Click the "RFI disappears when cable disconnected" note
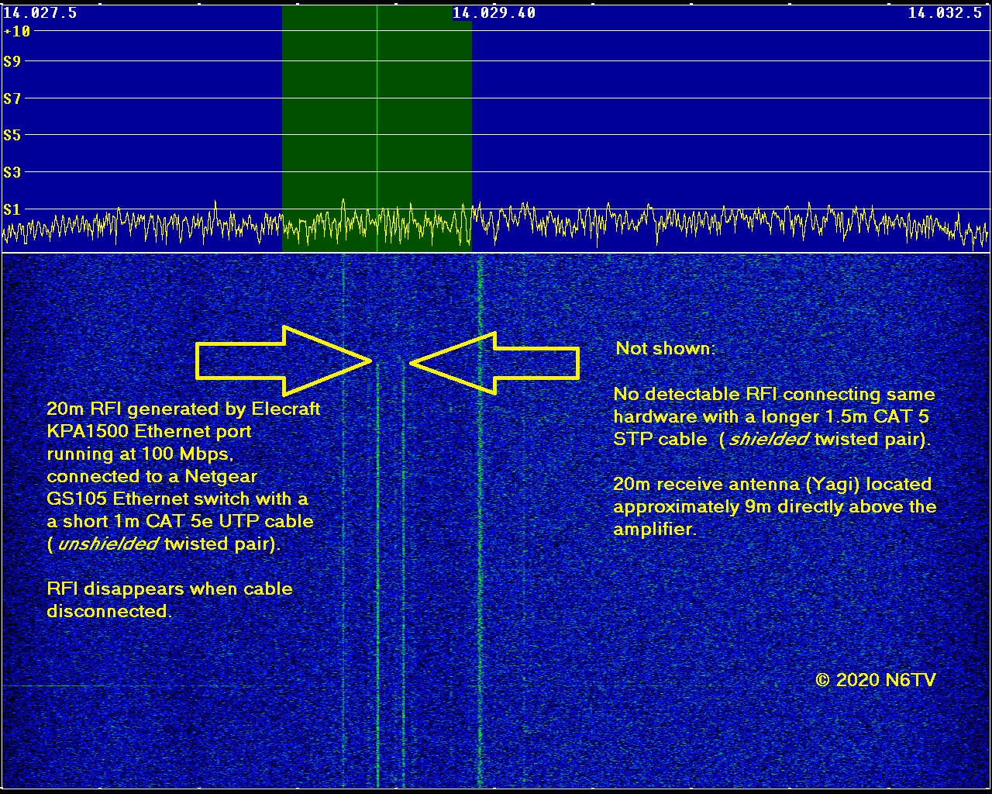The width and height of the screenshot is (992, 794). point(169,599)
